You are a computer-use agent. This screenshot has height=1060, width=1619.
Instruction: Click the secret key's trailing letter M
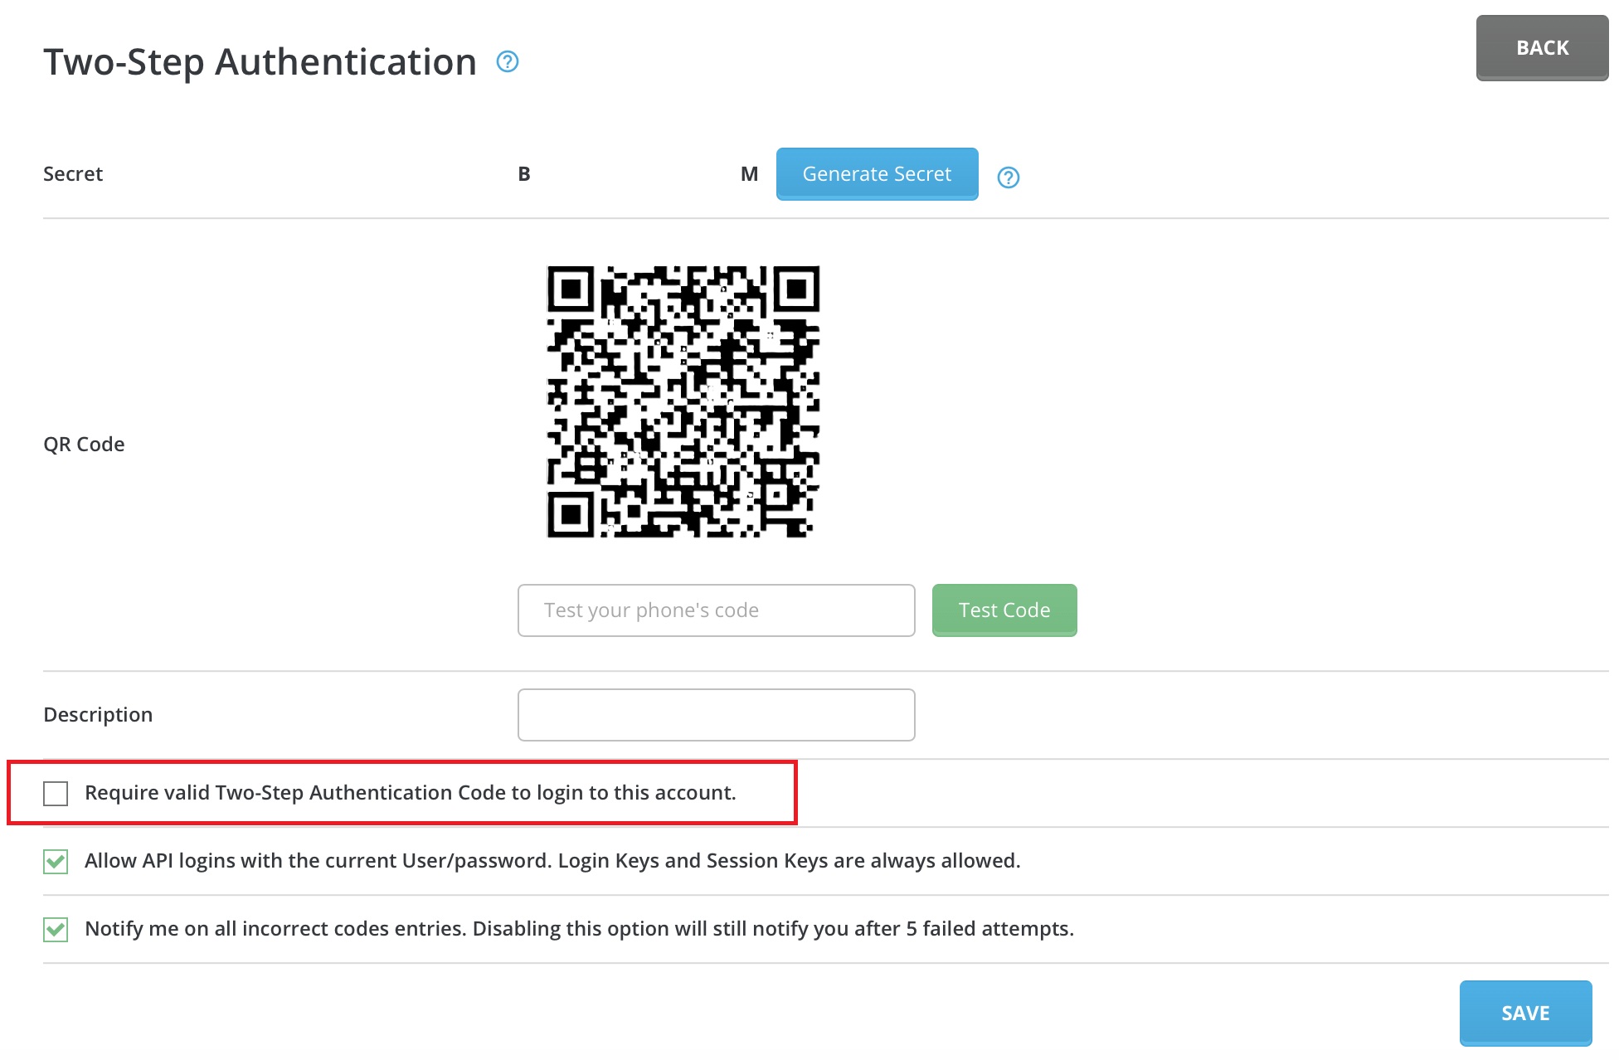pos(750,174)
